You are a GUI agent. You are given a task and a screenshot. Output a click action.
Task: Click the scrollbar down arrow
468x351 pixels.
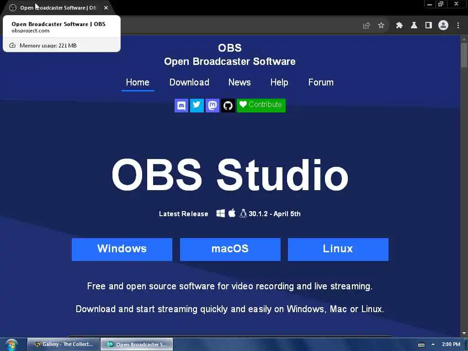[464, 333]
